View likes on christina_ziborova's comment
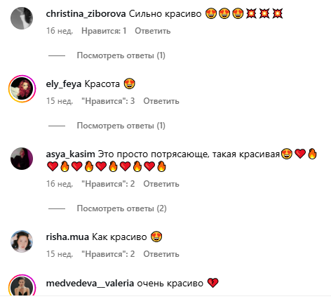Viewport: 331px width, 299px height. [x=104, y=31]
